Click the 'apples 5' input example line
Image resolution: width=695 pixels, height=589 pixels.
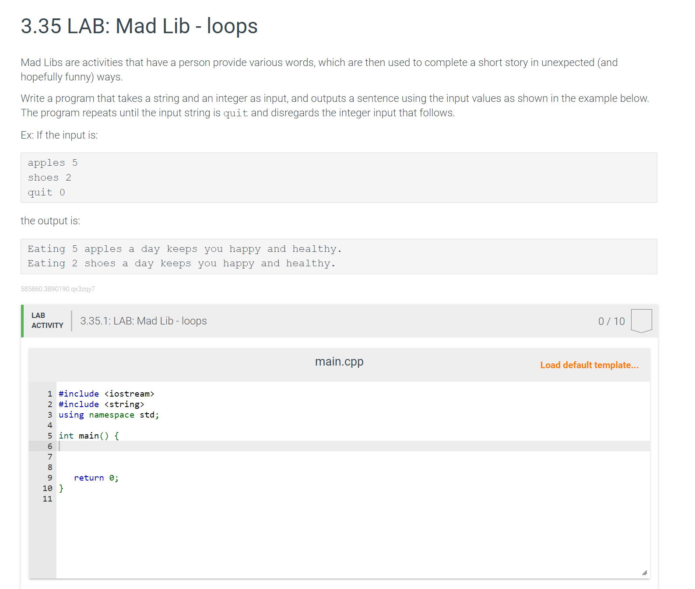coord(53,163)
